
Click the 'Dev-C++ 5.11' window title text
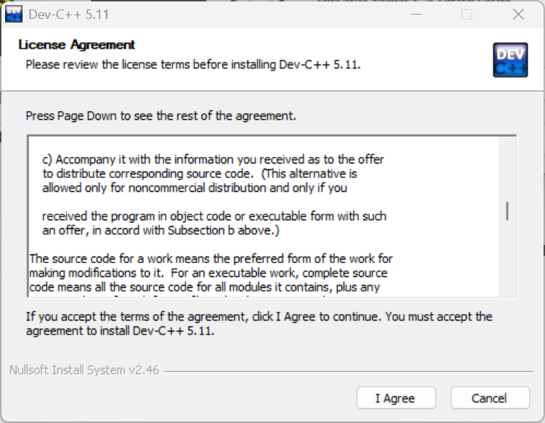click(70, 15)
